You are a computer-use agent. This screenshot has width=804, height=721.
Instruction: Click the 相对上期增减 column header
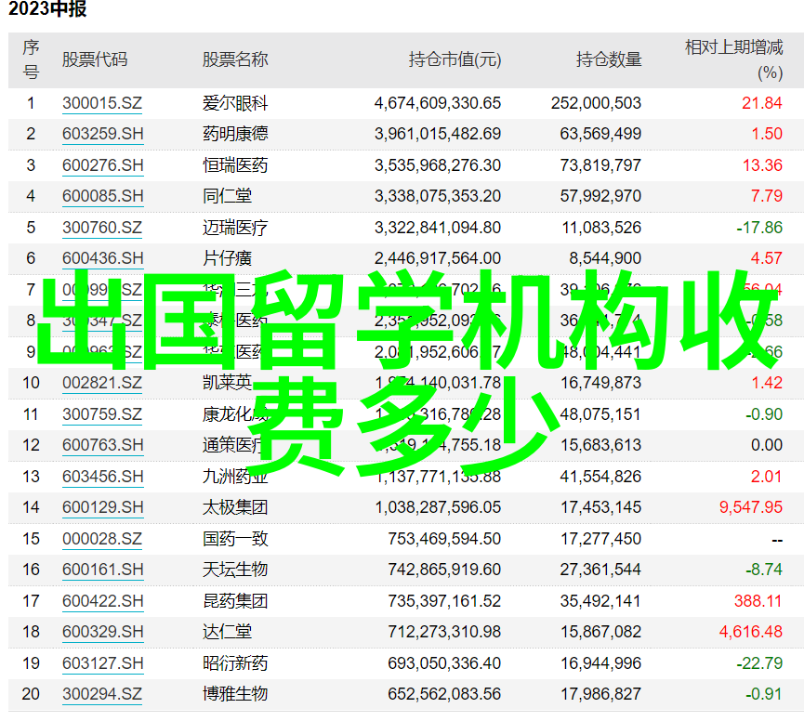pos(733,47)
